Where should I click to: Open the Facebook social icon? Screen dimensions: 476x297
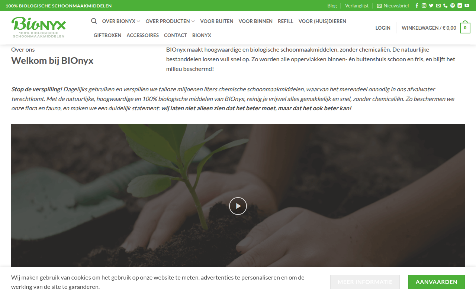pyautogui.click(x=417, y=6)
